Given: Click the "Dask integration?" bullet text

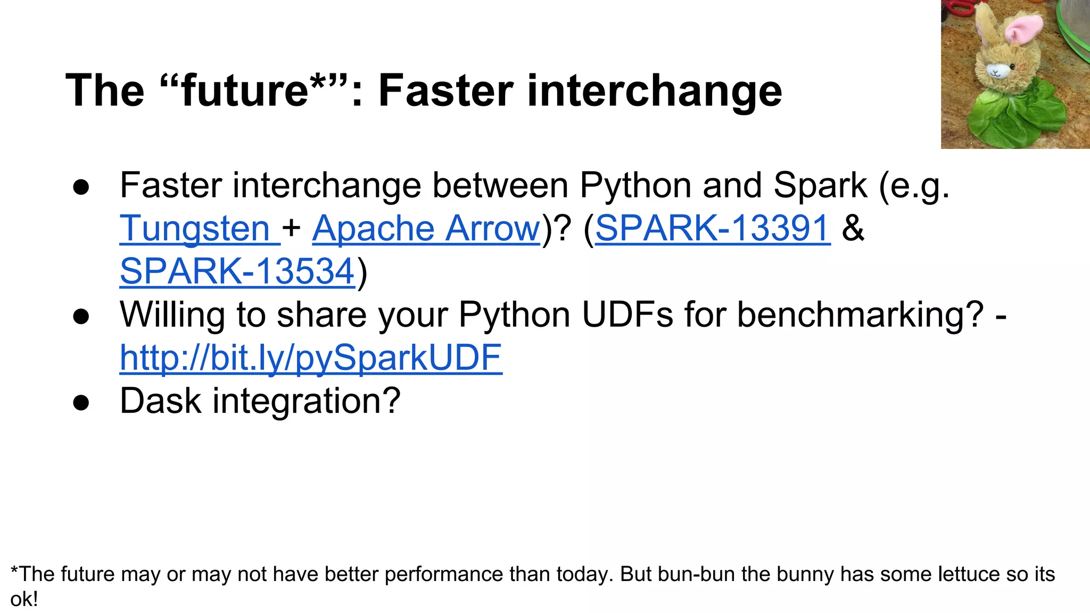Looking at the screenshot, I should click(x=260, y=401).
